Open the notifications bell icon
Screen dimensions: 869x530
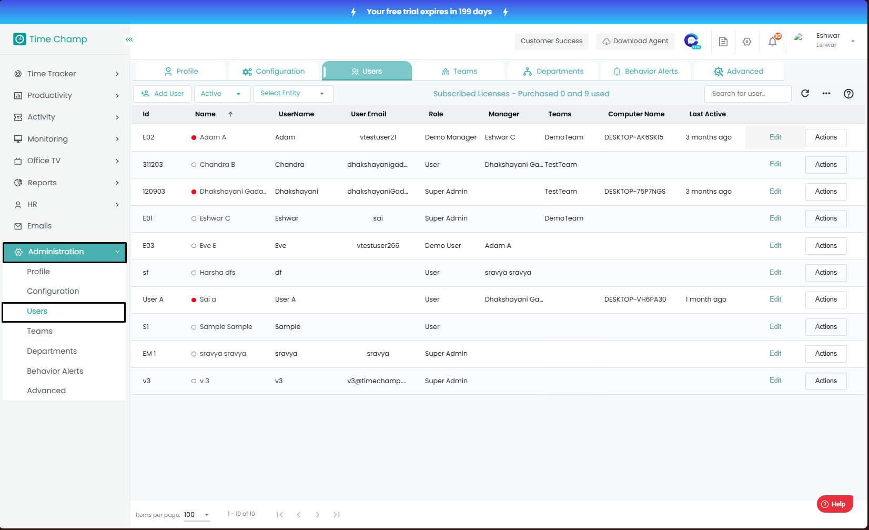pos(772,42)
